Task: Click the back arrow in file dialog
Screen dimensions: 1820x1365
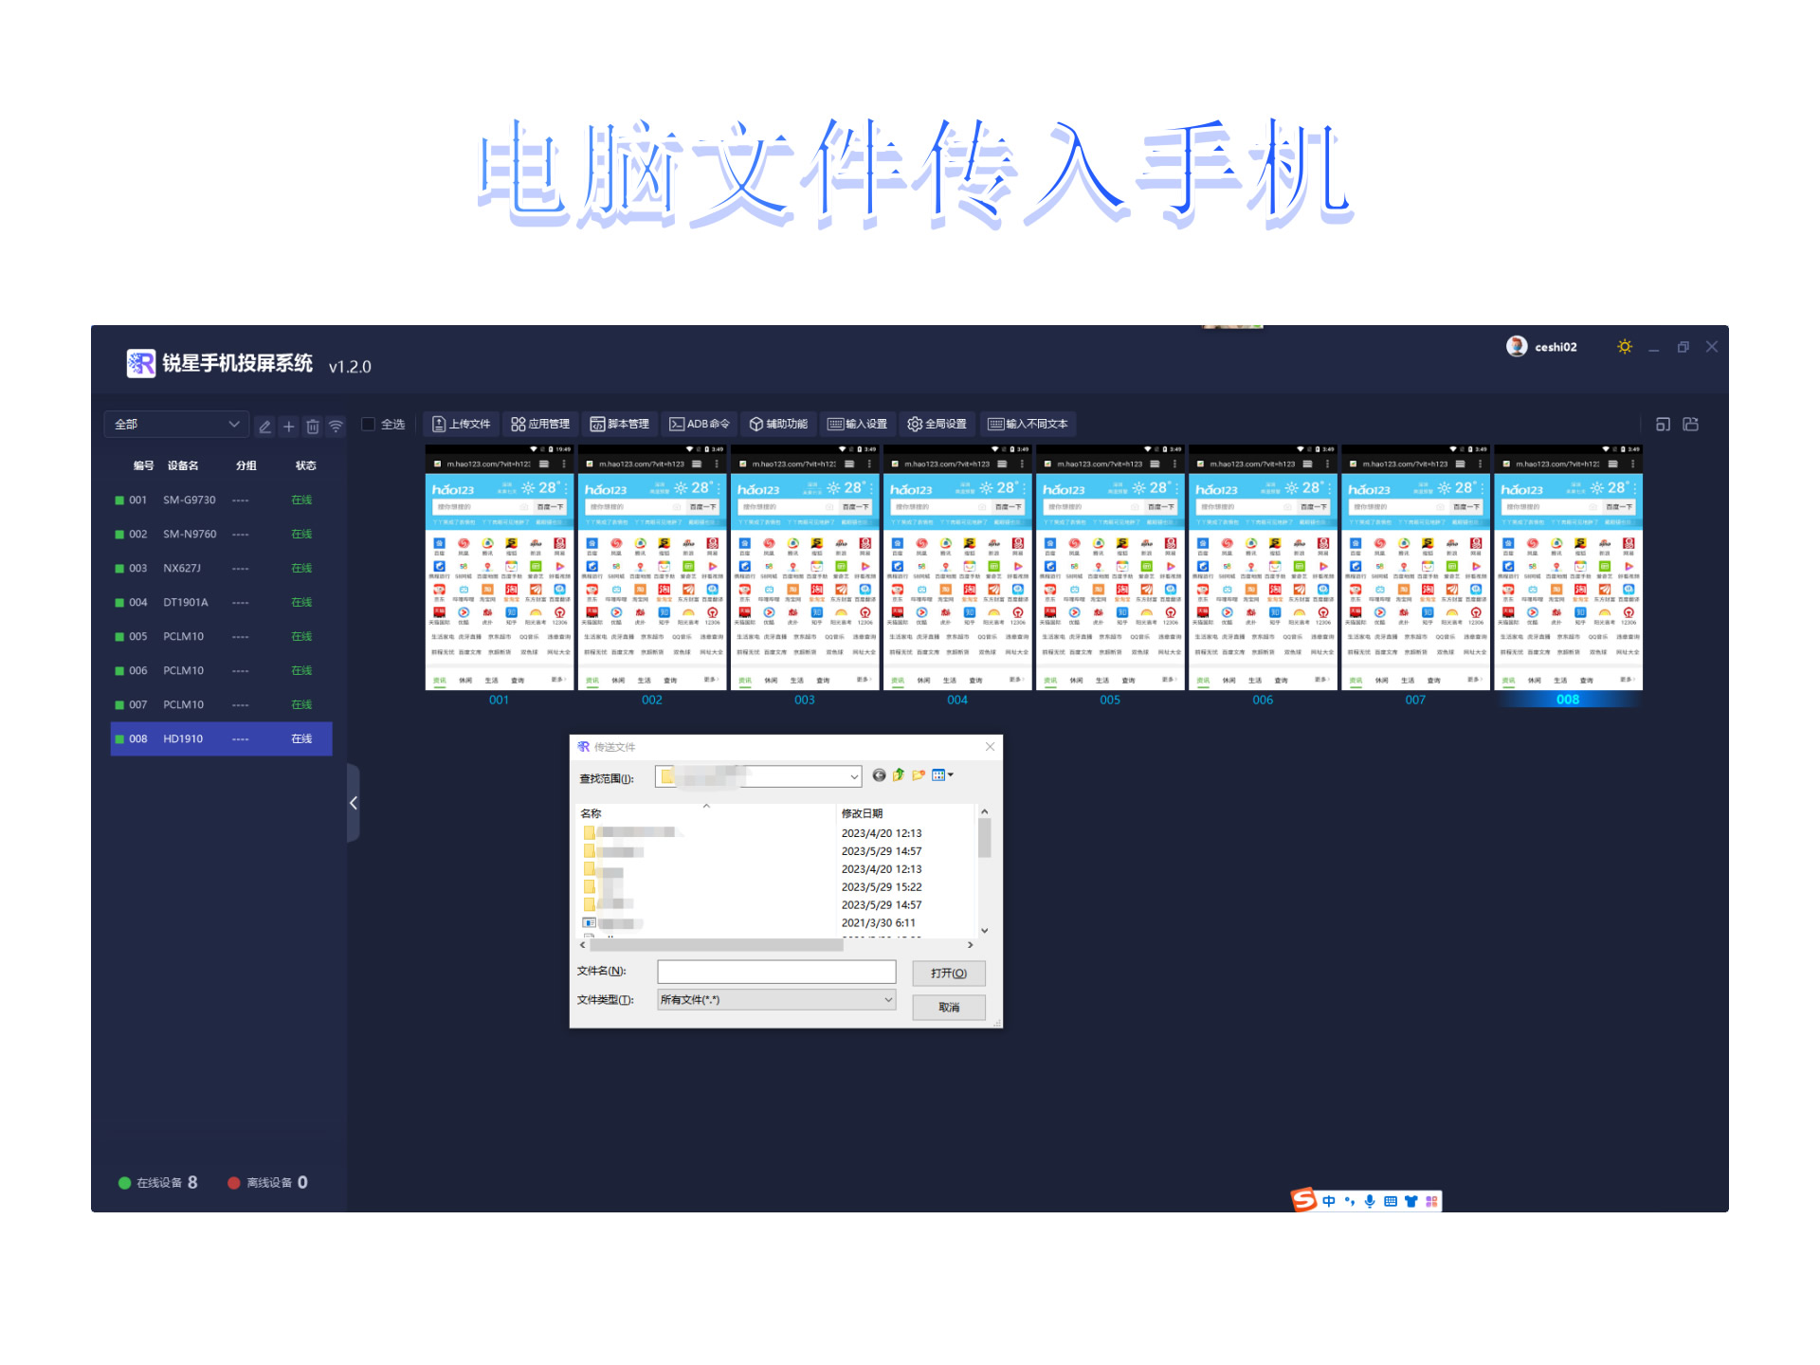Action: tap(879, 775)
